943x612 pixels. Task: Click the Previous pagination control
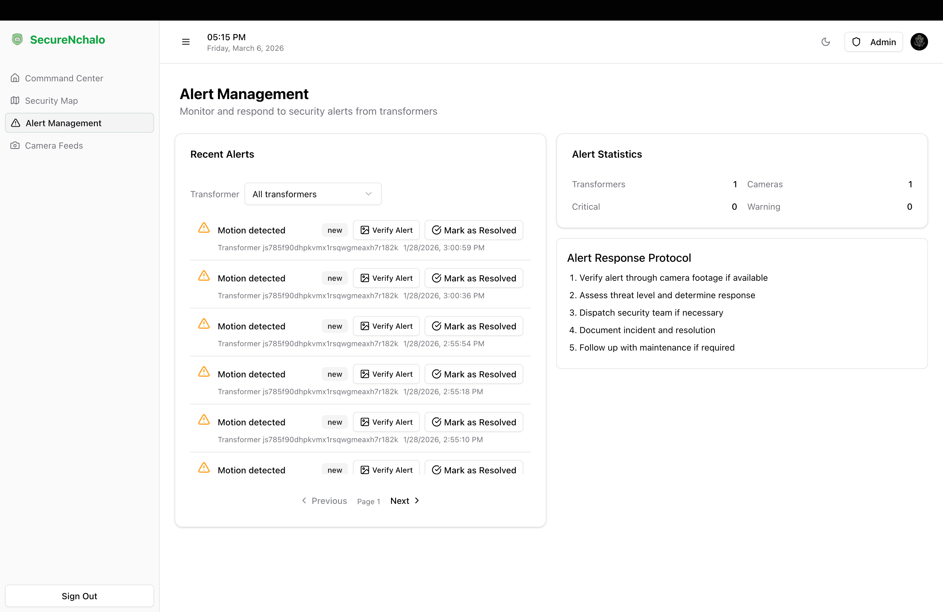[324, 500]
